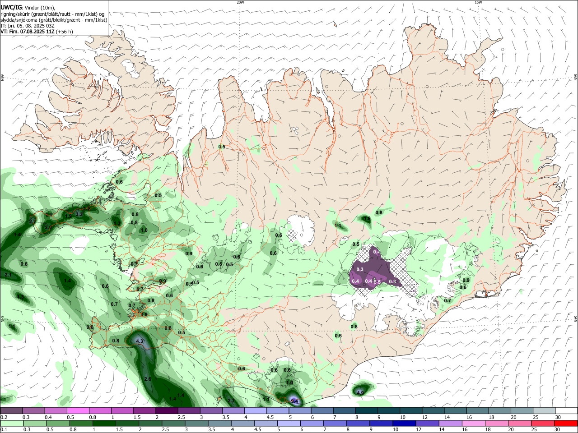Select the darkest purple swatch labeled 2
The height and width of the screenshot is (433, 578).
[167, 410]
